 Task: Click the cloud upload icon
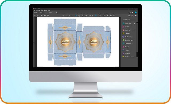(x=41, y=16)
